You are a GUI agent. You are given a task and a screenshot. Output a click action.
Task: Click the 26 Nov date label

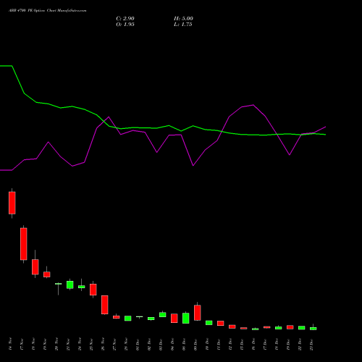103,344
